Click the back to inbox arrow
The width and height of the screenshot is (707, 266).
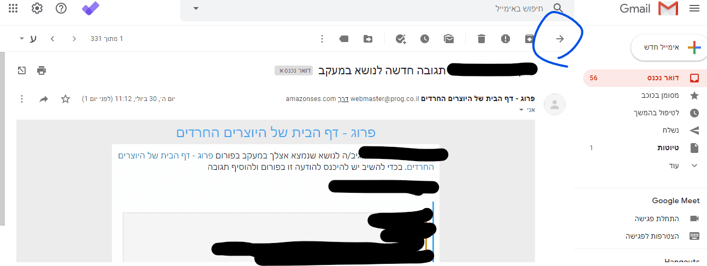pyautogui.click(x=559, y=39)
